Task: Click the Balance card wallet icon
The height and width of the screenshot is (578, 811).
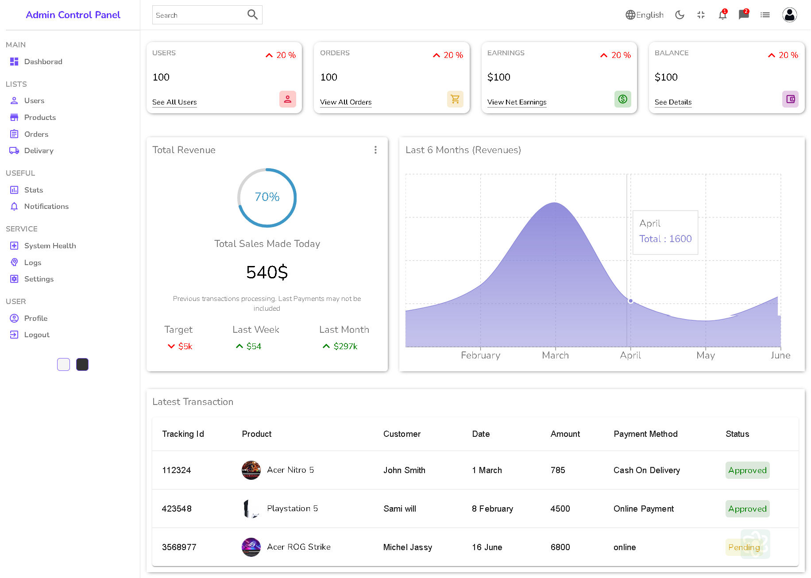Action: coord(791,99)
